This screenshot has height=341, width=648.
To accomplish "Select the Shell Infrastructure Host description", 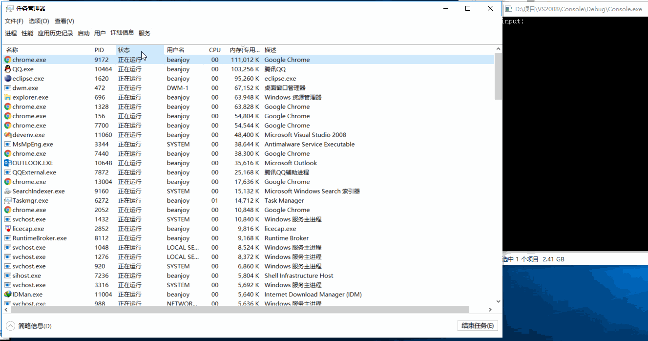I will (299, 276).
